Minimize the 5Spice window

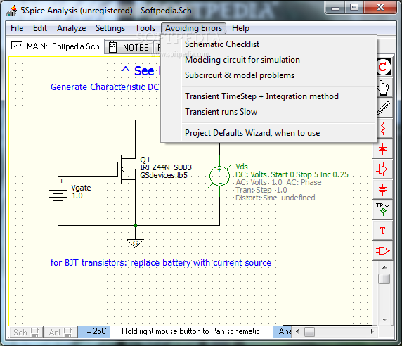tap(335, 8)
